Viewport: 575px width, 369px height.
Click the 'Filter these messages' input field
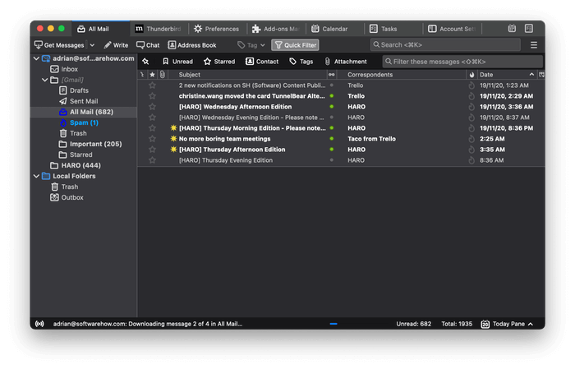pyautogui.click(x=462, y=62)
